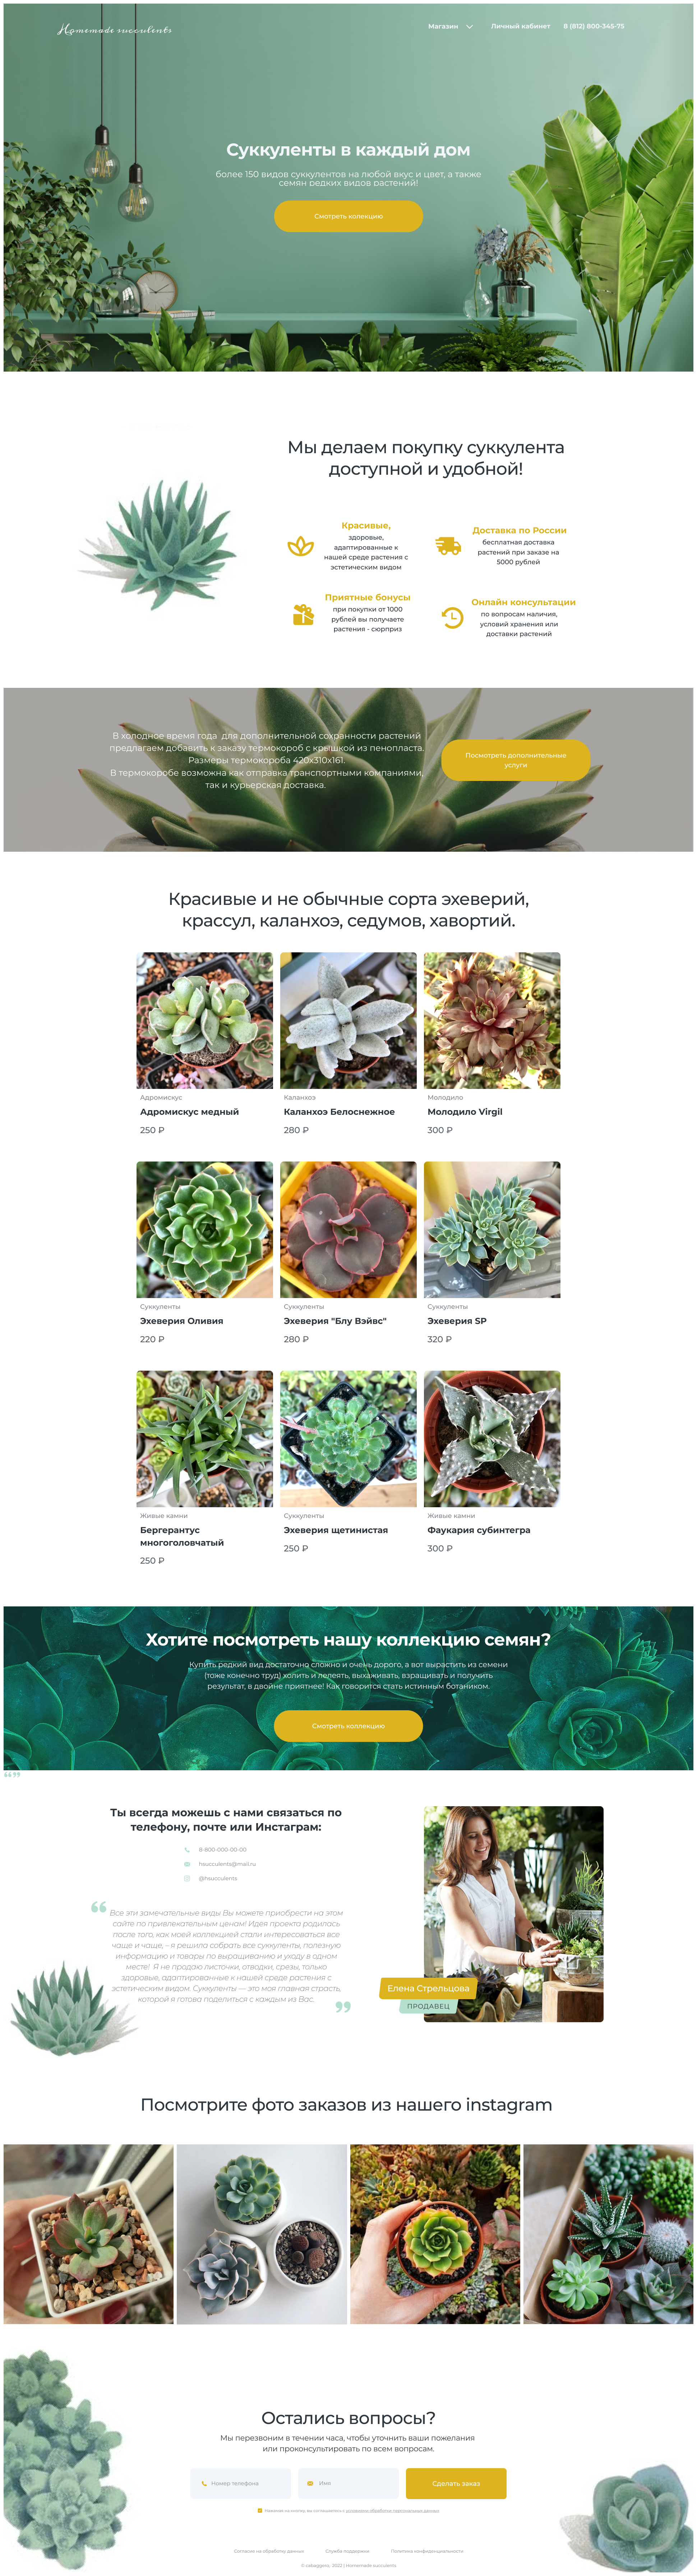Click the envelope icon beside hsucculents@mail.ru
Screen dimensions: 697x2576
coord(187,1864)
